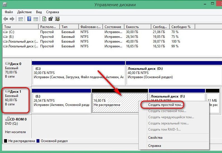Click 'Свойства' in the context menu

click(155, 138)
